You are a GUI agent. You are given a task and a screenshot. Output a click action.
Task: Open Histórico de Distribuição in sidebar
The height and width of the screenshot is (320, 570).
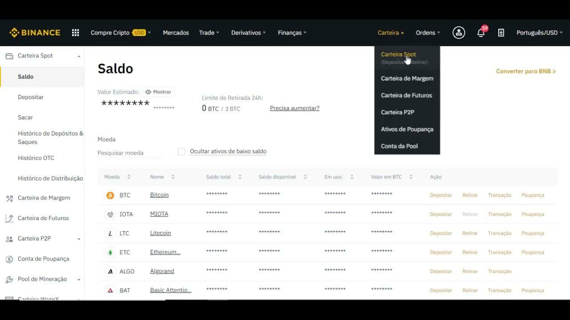click(x=50, y=178)
